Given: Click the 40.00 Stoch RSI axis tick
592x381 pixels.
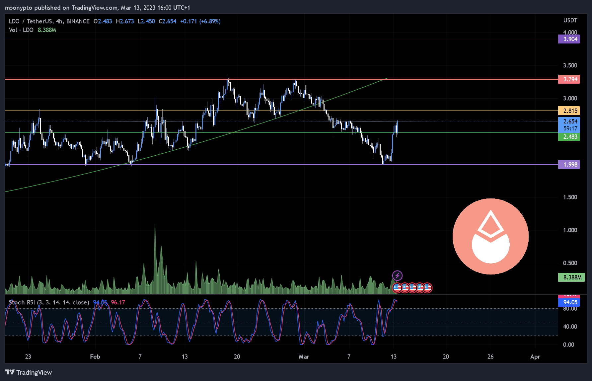Looking at the screenshot, I should tap(570, 327).
